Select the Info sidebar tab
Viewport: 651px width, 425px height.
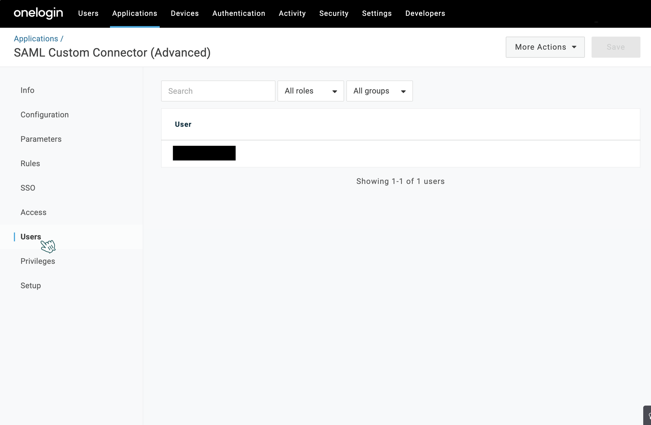click(x=27, y=90)
